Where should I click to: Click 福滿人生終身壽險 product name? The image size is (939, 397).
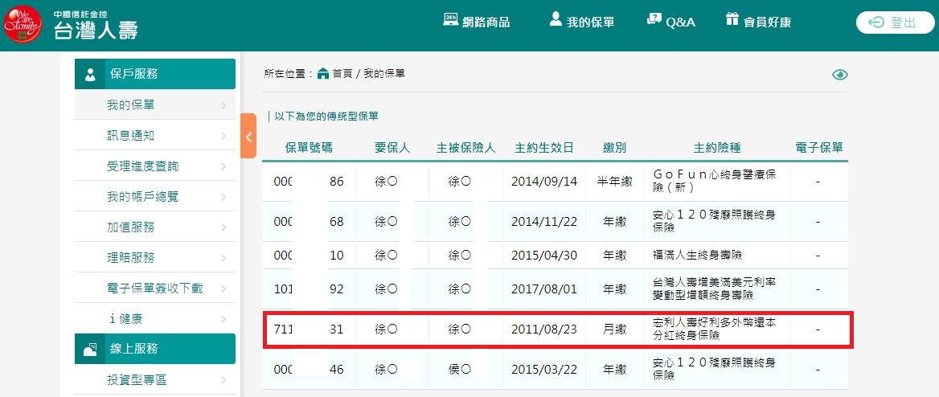698,255
